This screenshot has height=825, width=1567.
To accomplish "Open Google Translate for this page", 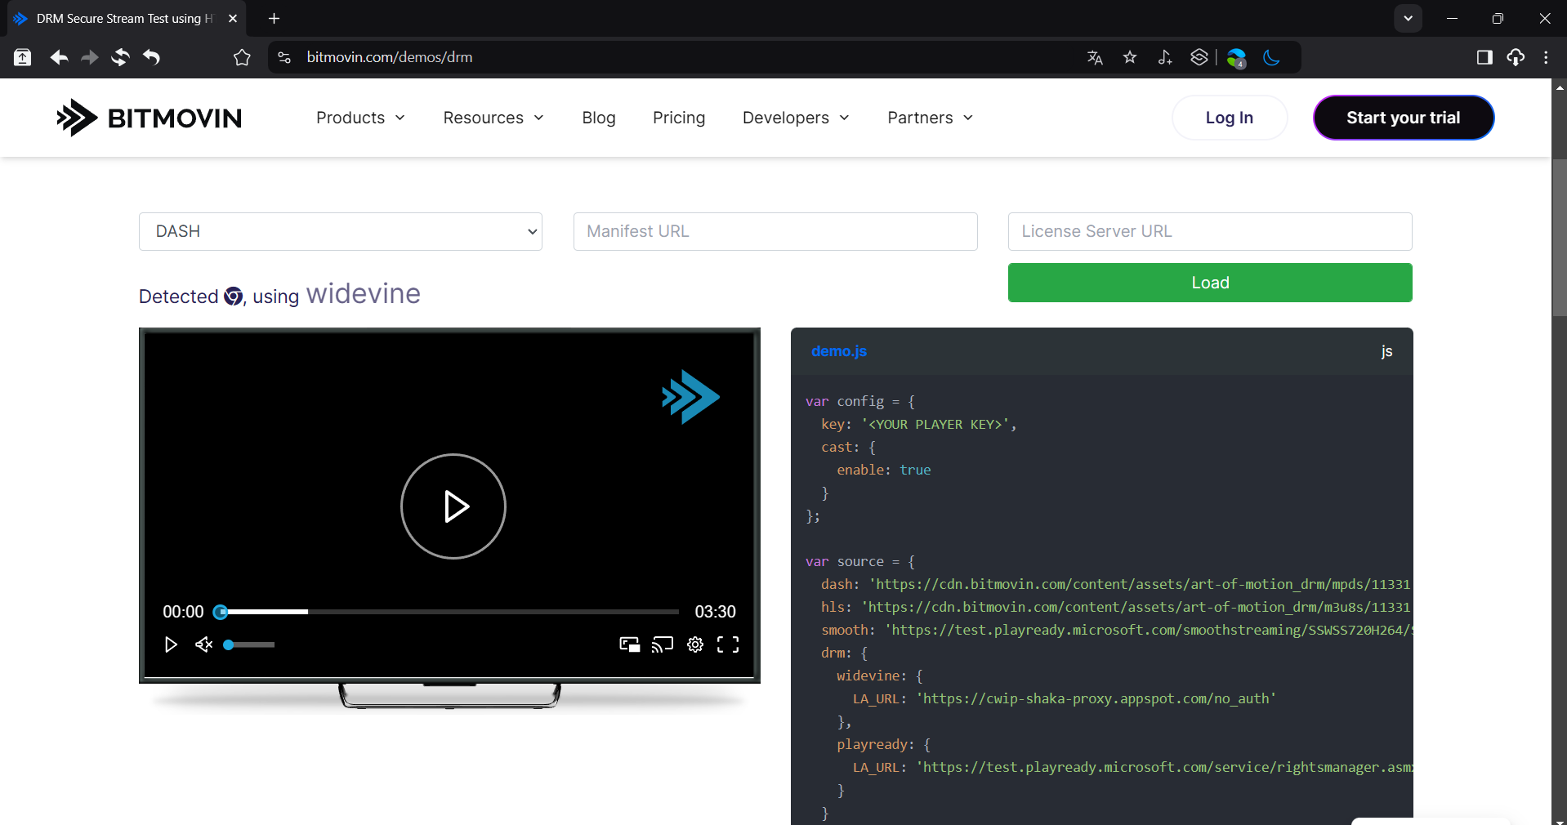I will tap(1095, 57).
